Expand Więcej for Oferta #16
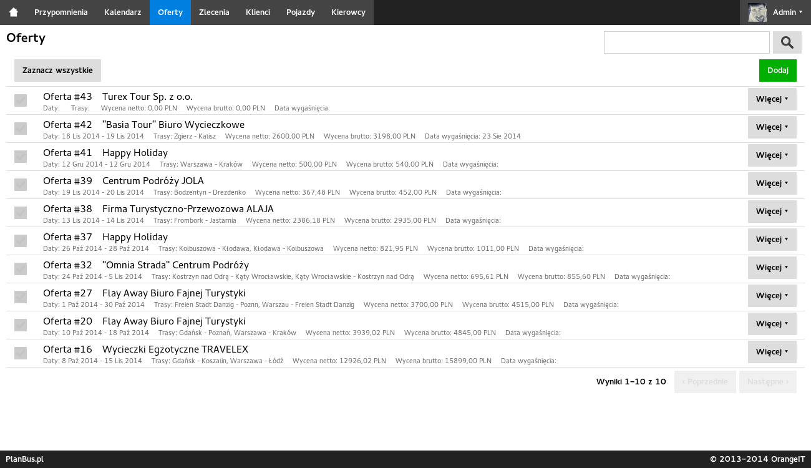Viewport: 811px width, 468px height. [772, 352]
